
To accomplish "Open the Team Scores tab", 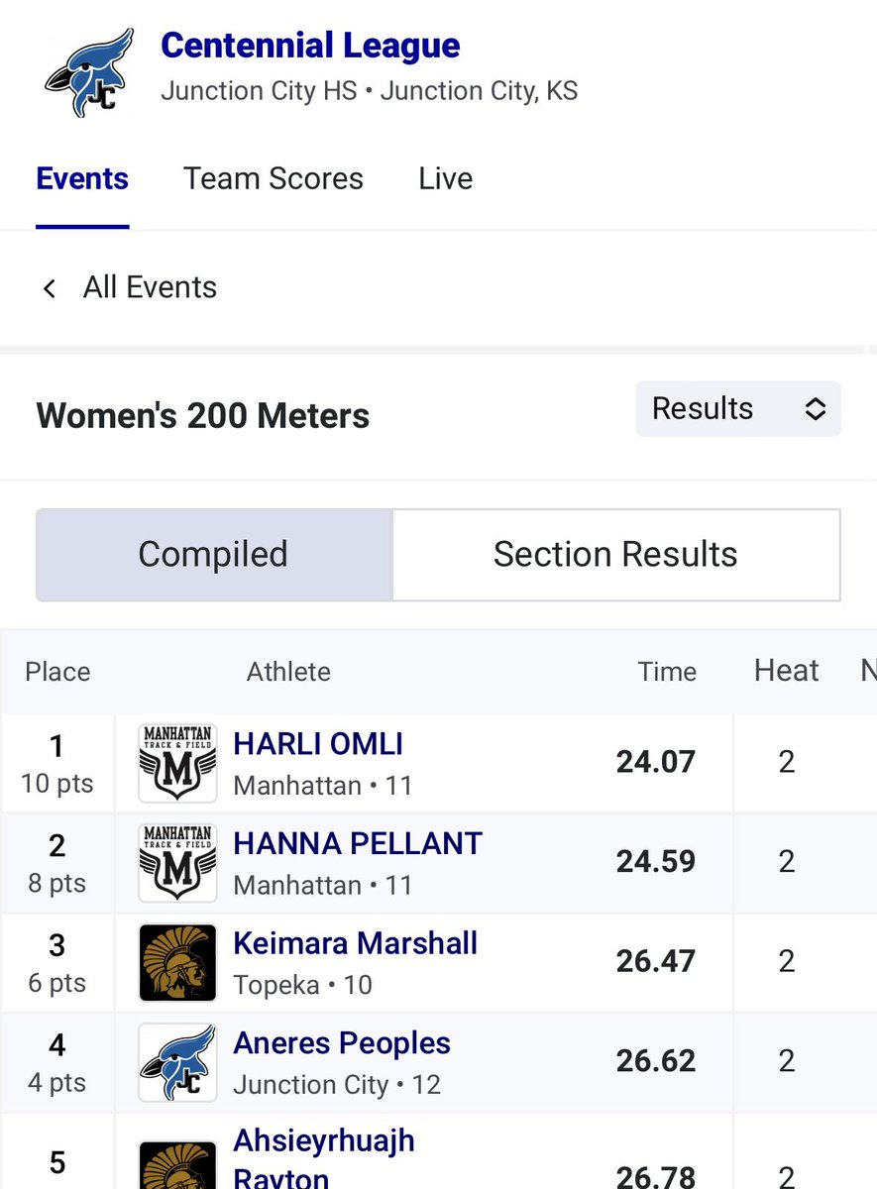I will click(x=274, y=179).
